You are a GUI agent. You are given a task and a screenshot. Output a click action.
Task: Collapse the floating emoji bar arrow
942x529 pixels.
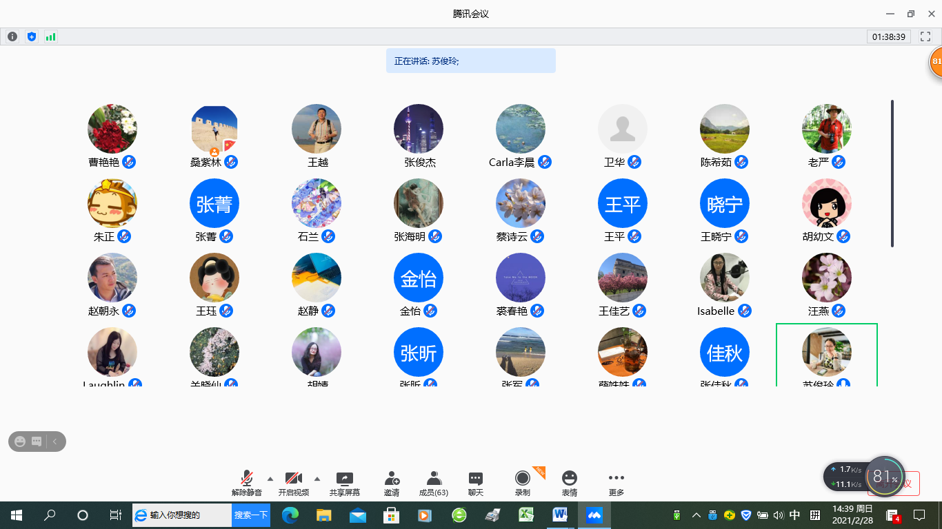tap(55, 442)
